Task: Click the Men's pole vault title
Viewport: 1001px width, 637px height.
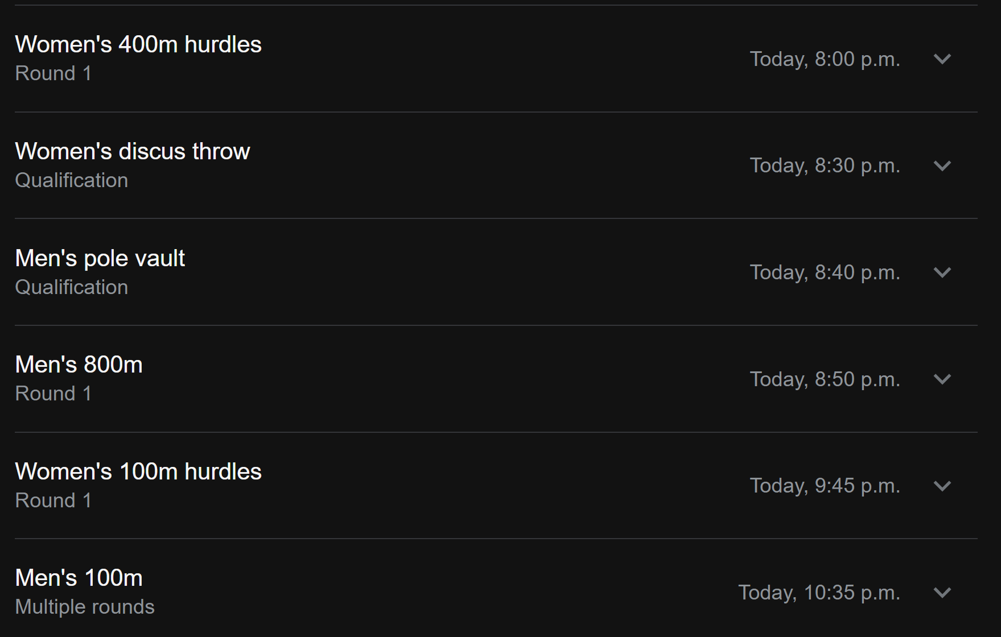Action: click(100, 258)
